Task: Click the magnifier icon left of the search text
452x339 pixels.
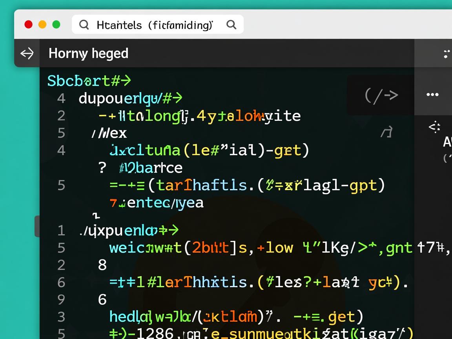Action: (x=84, y=25)
